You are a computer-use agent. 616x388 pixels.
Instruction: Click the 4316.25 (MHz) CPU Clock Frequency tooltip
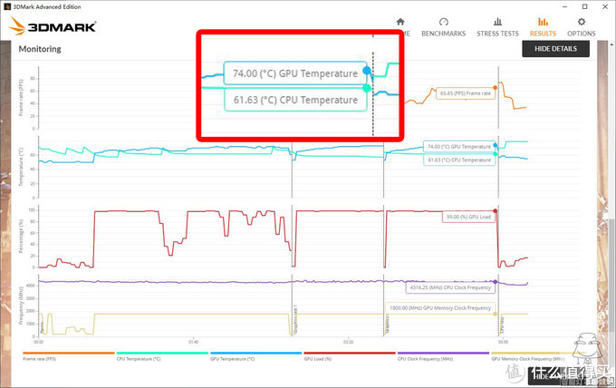click(x=450, y=287)
